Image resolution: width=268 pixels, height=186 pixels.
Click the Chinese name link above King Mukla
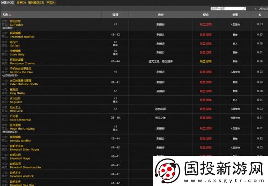coord(14,89)
